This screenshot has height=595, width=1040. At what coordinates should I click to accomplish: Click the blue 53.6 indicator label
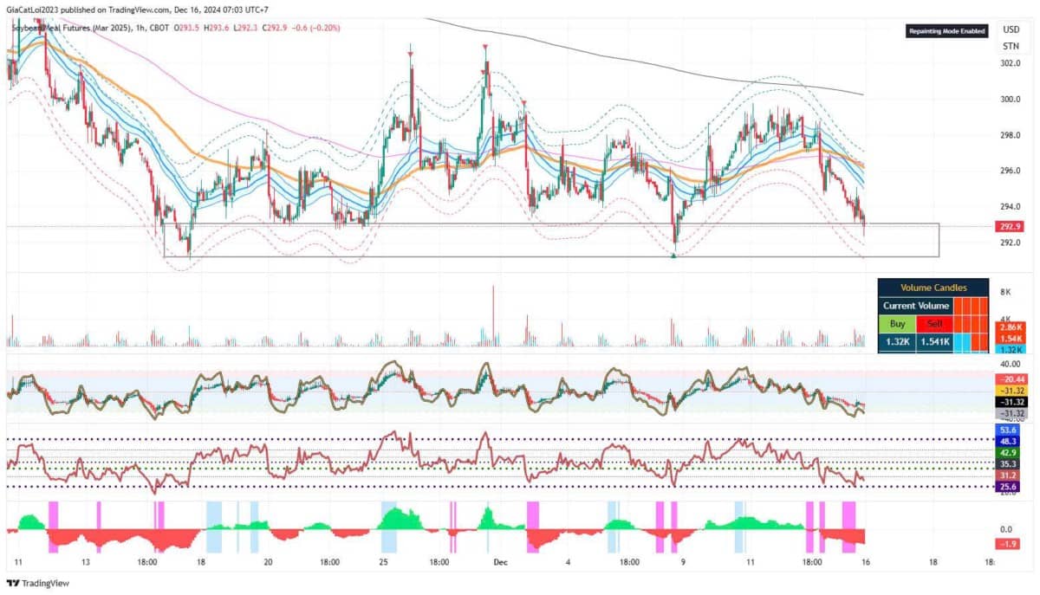tap(1009, 429)
